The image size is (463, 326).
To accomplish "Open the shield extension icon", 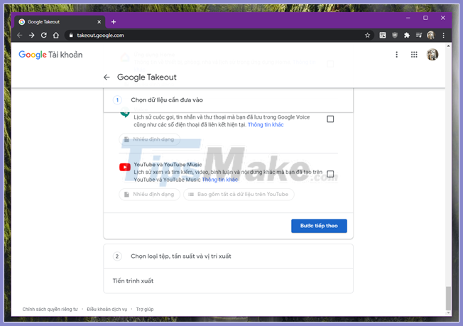I will 395,35.
